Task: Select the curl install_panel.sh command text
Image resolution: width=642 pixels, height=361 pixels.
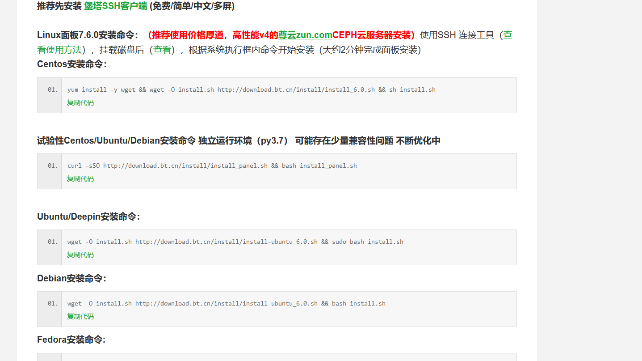Action: [212, 166]
